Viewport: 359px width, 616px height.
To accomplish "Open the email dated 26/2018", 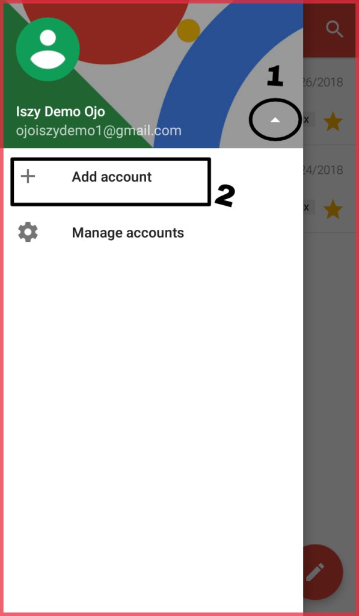I will [331, 101].
